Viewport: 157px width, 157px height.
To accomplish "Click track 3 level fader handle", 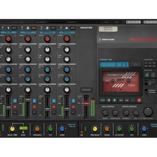I will tap(47, 109).
